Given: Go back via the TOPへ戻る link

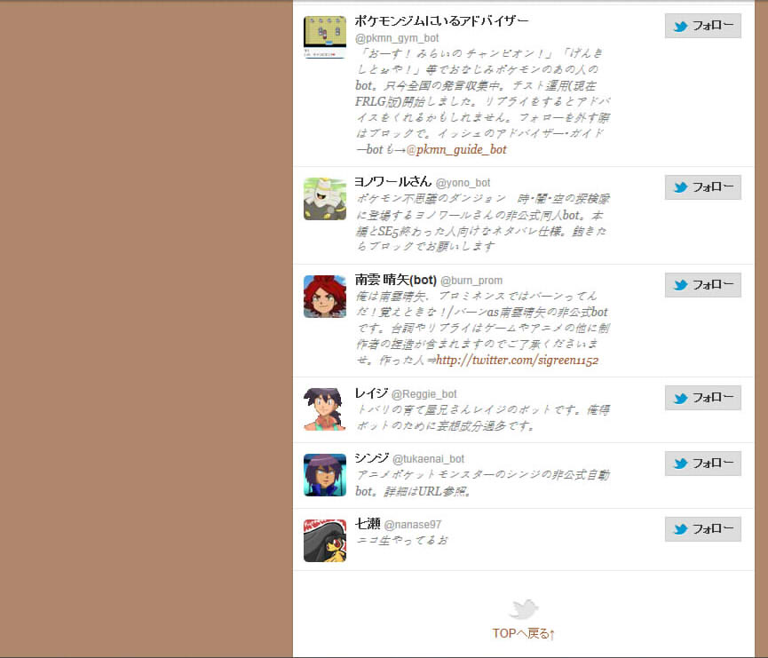Looking at the screenshot, I should pyautogui.click(x=524, y=633).
